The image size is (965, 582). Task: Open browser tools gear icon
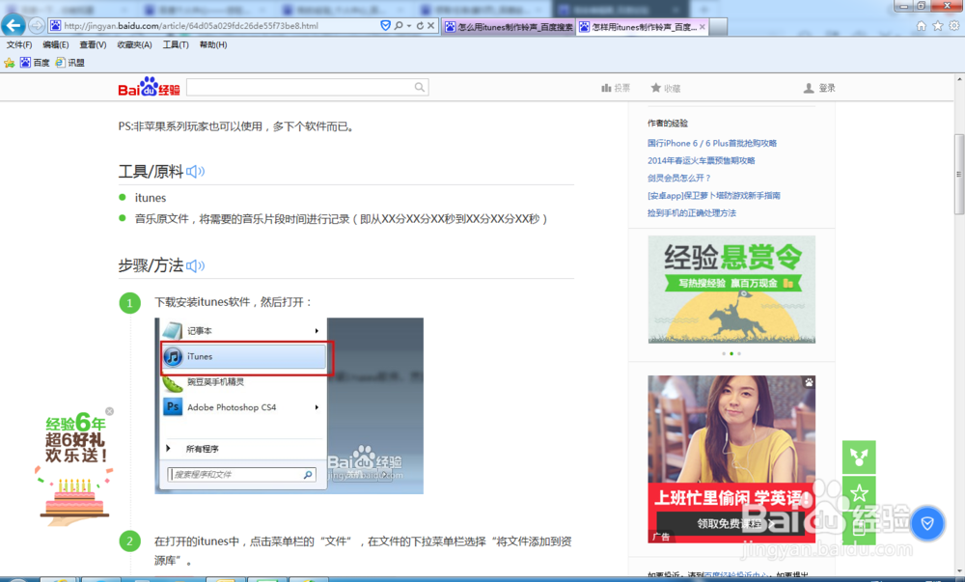(953, 26)
